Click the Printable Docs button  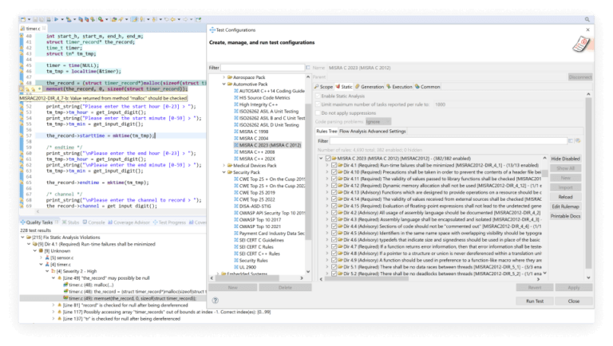(565, 216)
